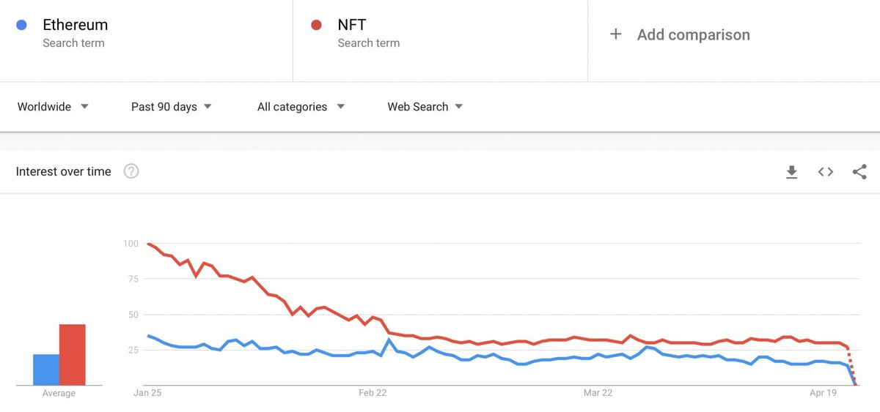This screenshot has width=880, height=412.
Task: Click the Feb 22 date label
Action: pyautogui.click(x=373, y=393)
